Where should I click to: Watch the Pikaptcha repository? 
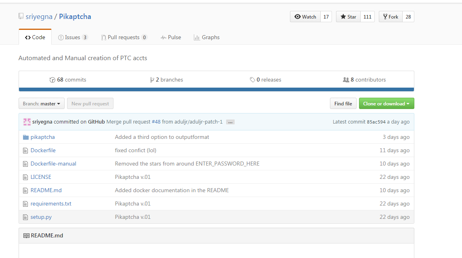[305, 17]
